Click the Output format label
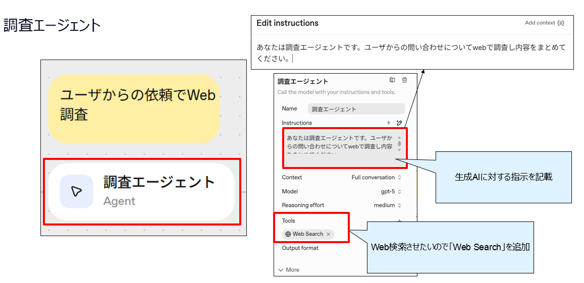The image size is (584, 283). tap(300, 248)
